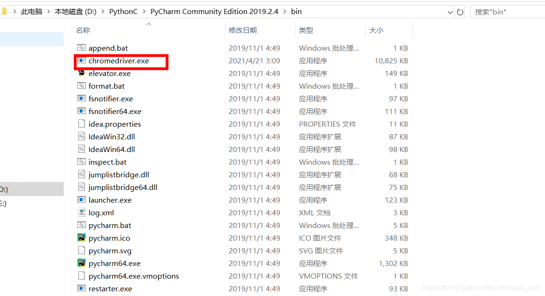Click the SVG 图片文件 type cell
Screen dimensions: 545x296
(x=321, y=251)
